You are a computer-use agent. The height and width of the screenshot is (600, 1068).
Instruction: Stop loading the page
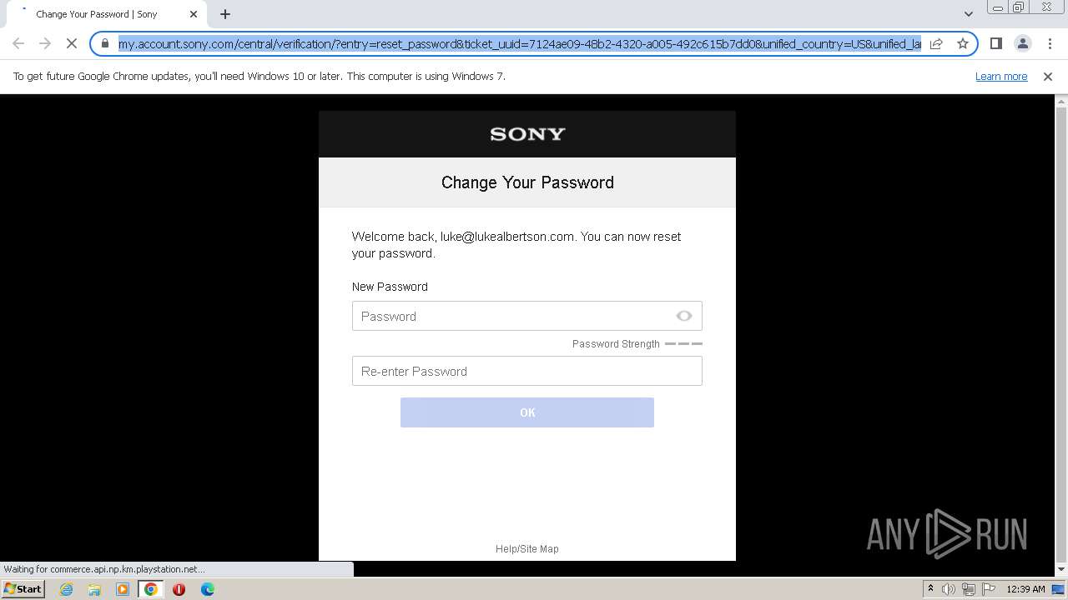point(72,43)
